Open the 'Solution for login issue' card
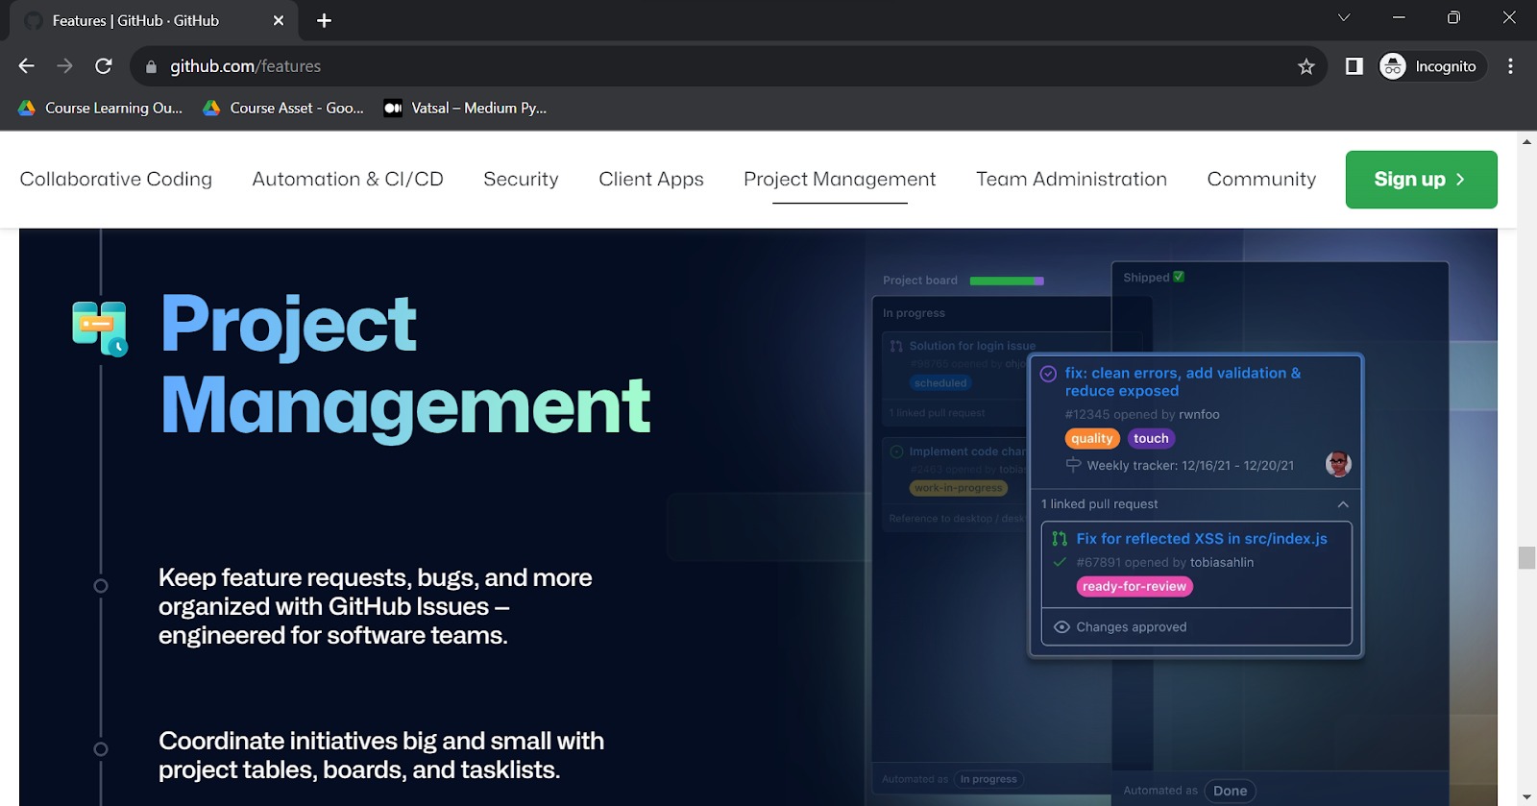 coord(972,346)
